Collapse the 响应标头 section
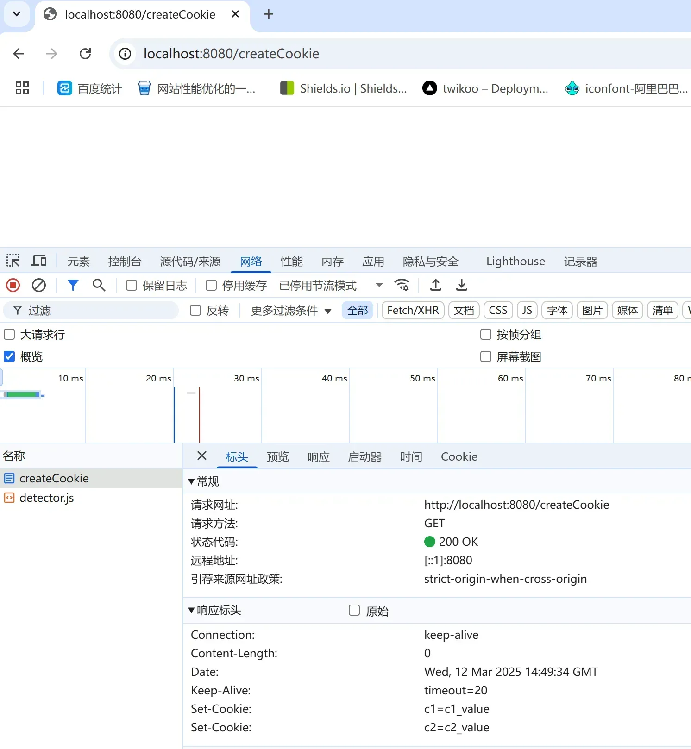The width and height of the screenshot is (691, 749). [191, 610]
